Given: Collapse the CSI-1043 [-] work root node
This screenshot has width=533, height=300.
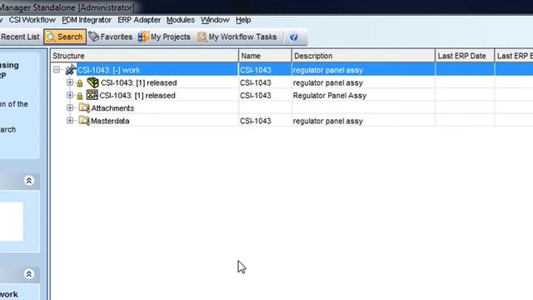Looking at the screenshot, I should [57, 70].
